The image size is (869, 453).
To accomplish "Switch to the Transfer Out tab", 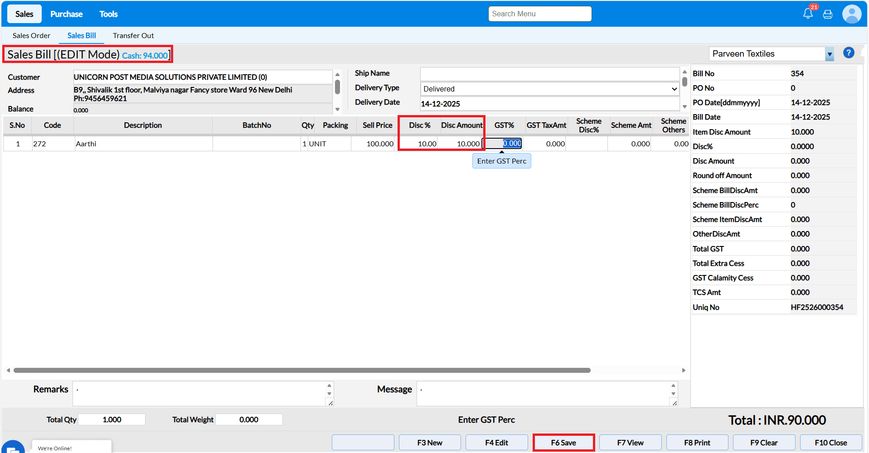I will (133, 35).
